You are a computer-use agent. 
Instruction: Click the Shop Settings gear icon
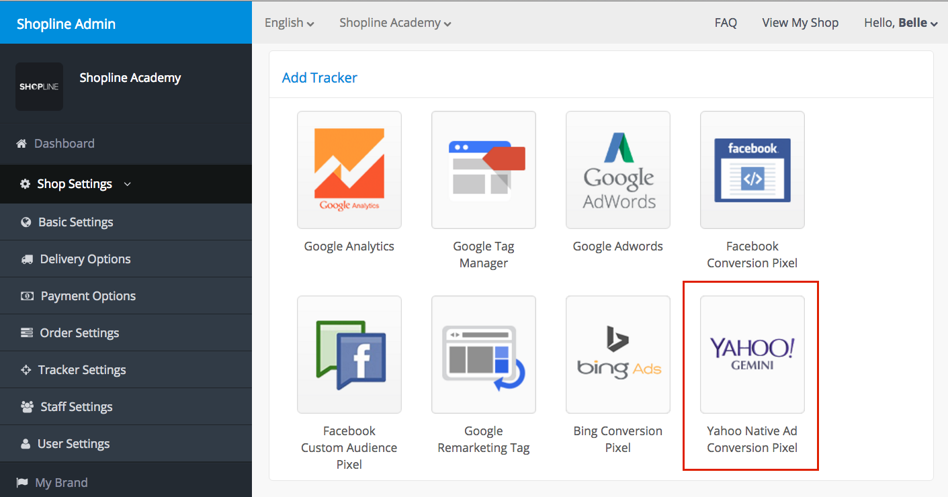(26, 184)
